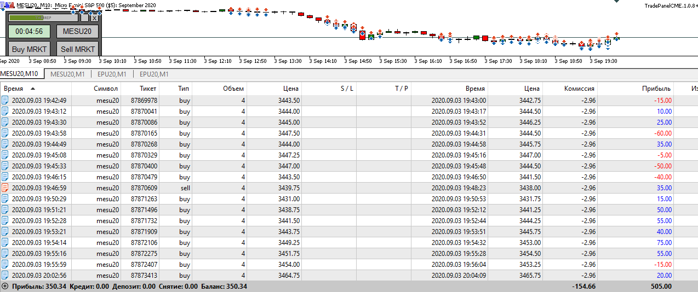Close the trade panel with x button
Screen dimensions: 698x292
point(94,17)
